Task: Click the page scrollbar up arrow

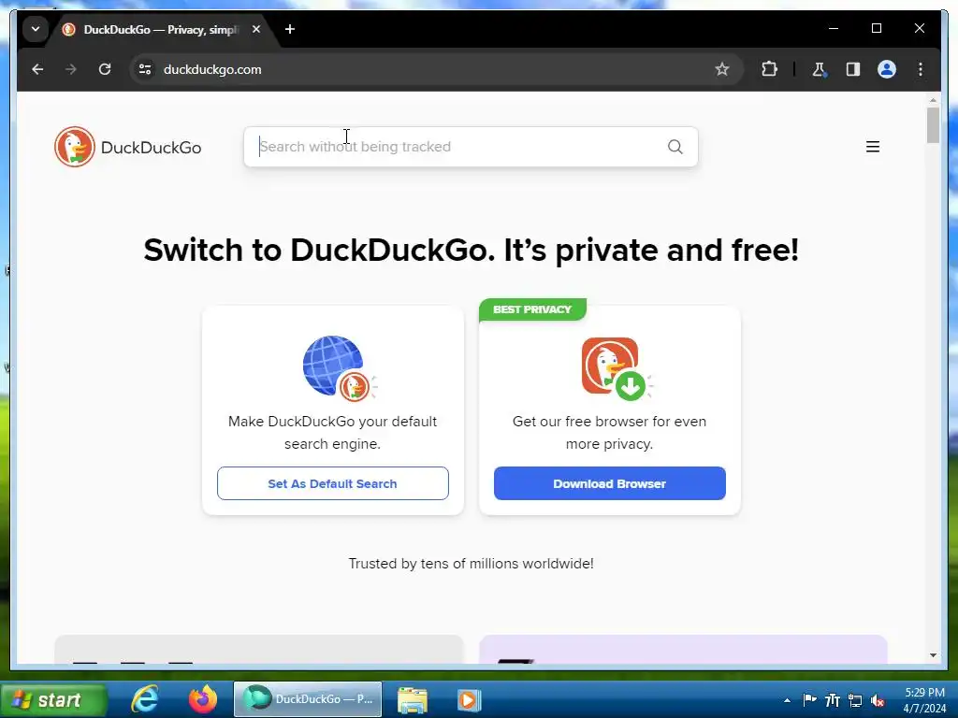Action: click(x=933, y=99)
